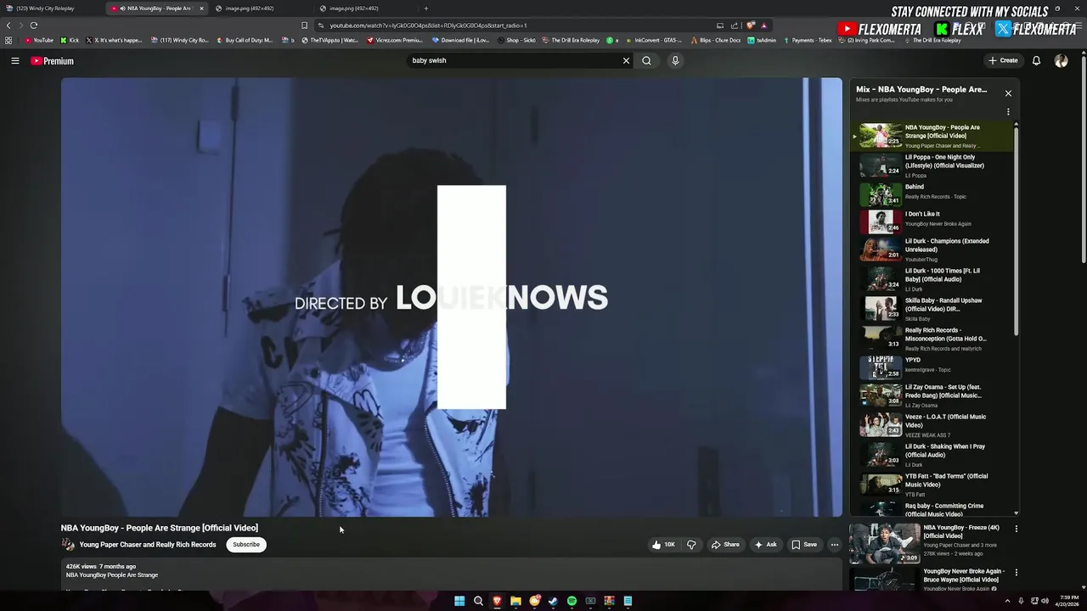The width and height of the screenshot is (1087, 611).
Task: Open File Explorer from taskbar
Action: (x=515, y=601)
